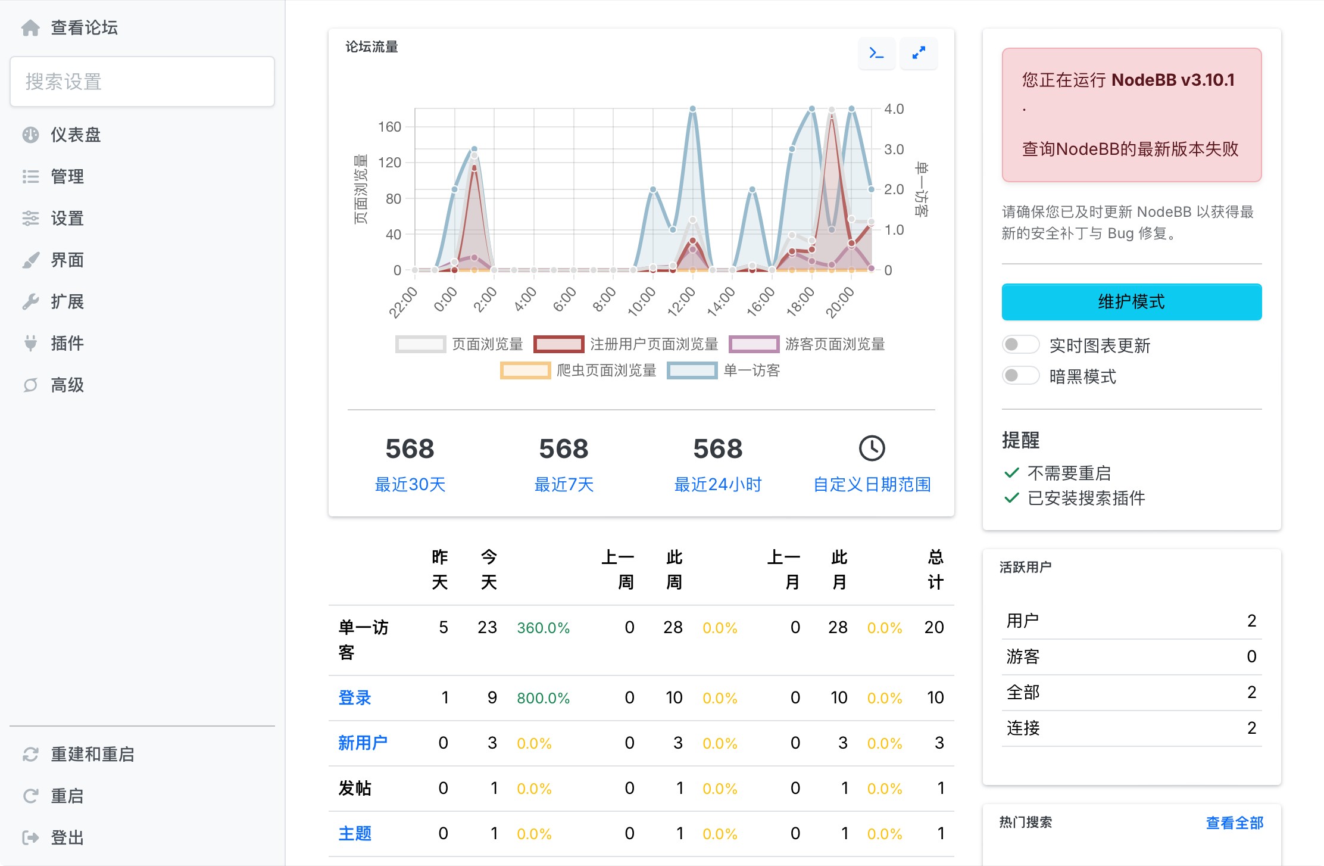
Task: Open the 界面 menu
Action: tap(67, 260)
